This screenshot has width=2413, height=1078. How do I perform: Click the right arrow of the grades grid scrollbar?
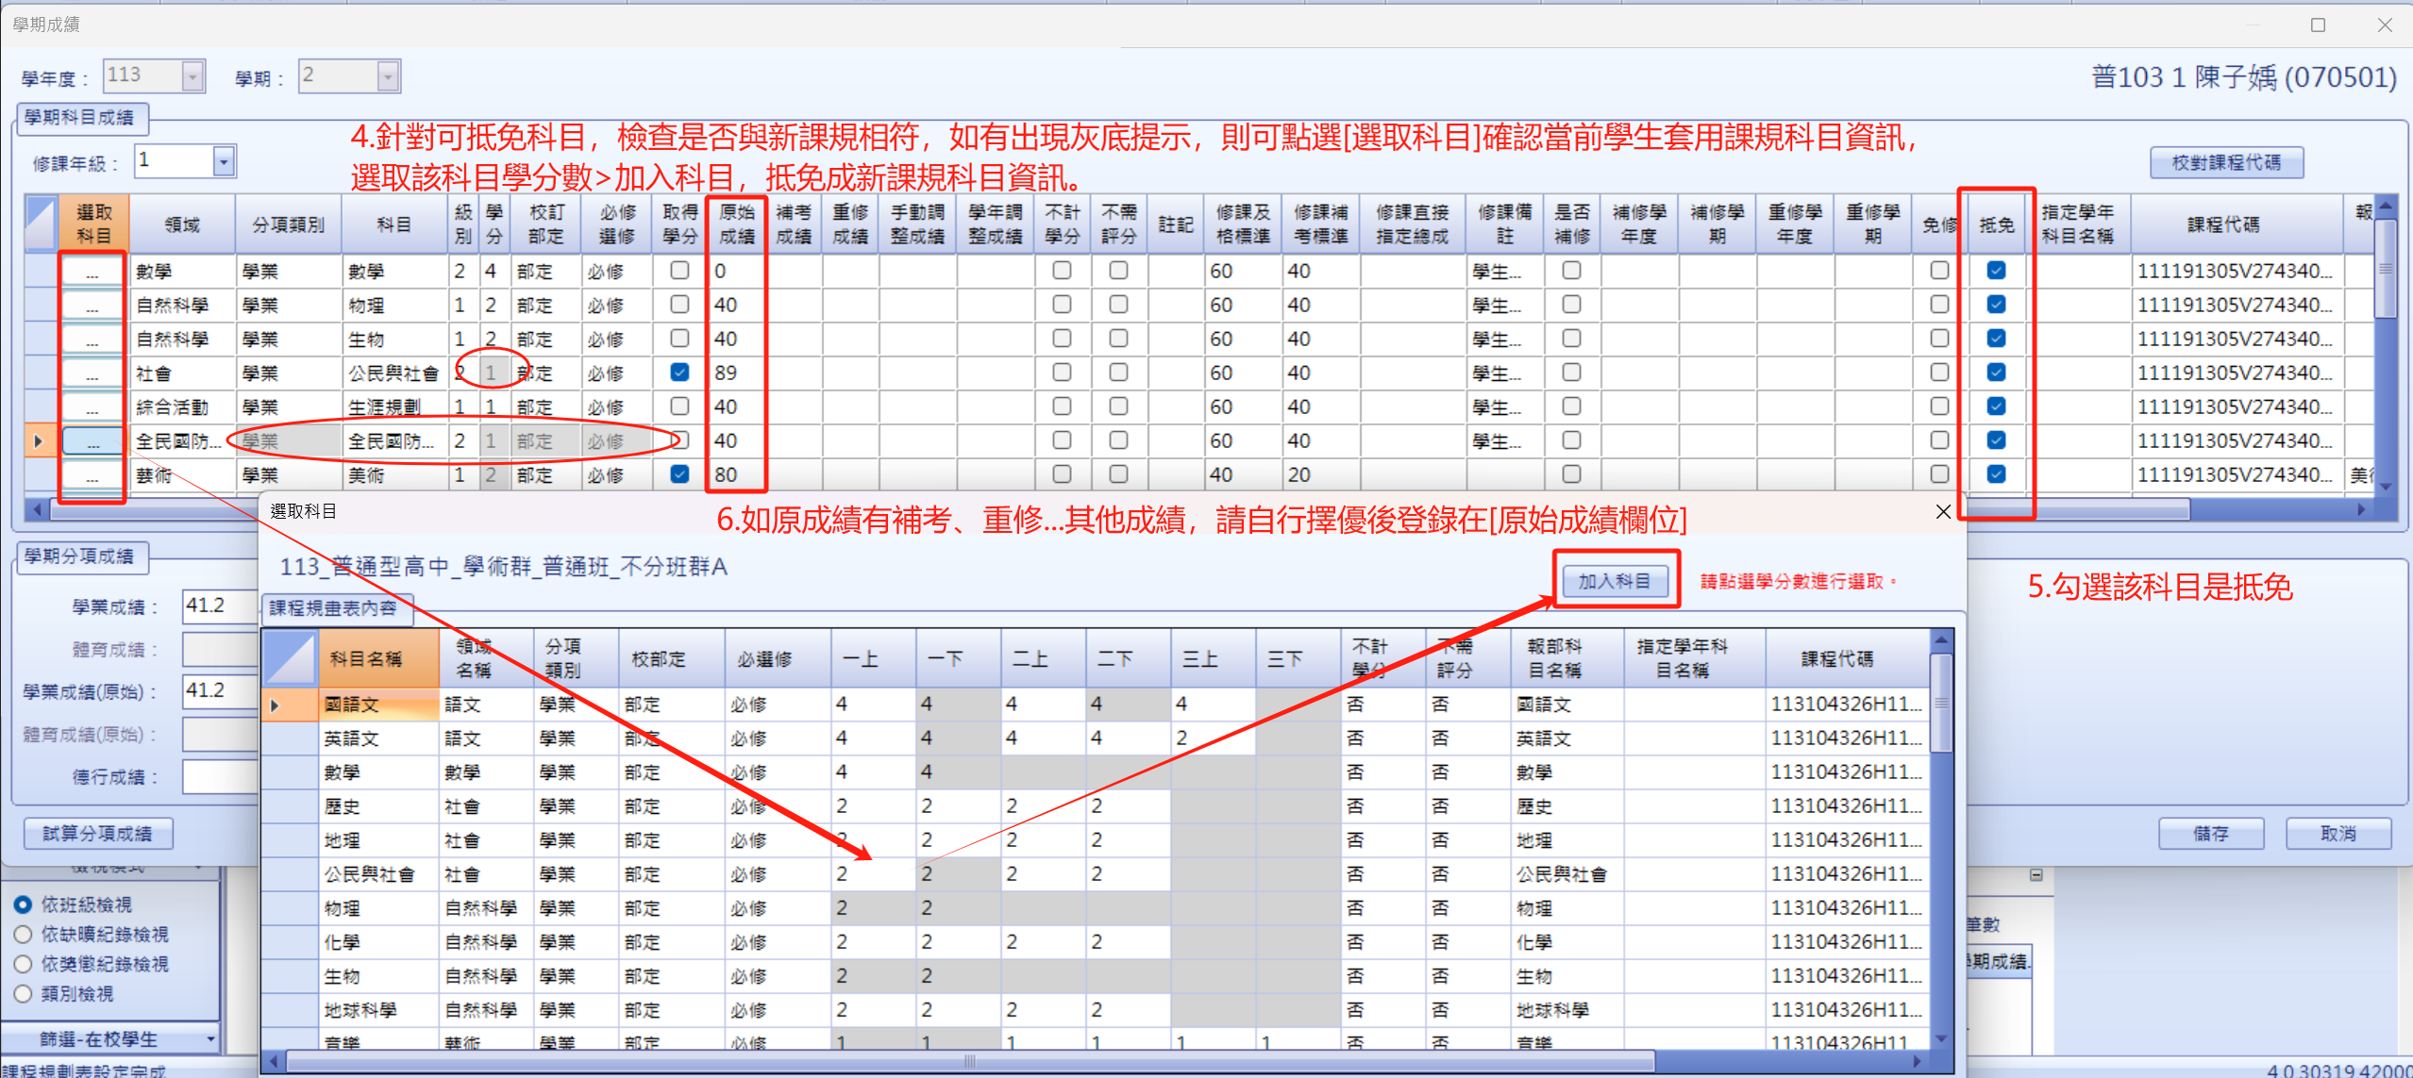pyautogui.click(x=2362, y=509)
